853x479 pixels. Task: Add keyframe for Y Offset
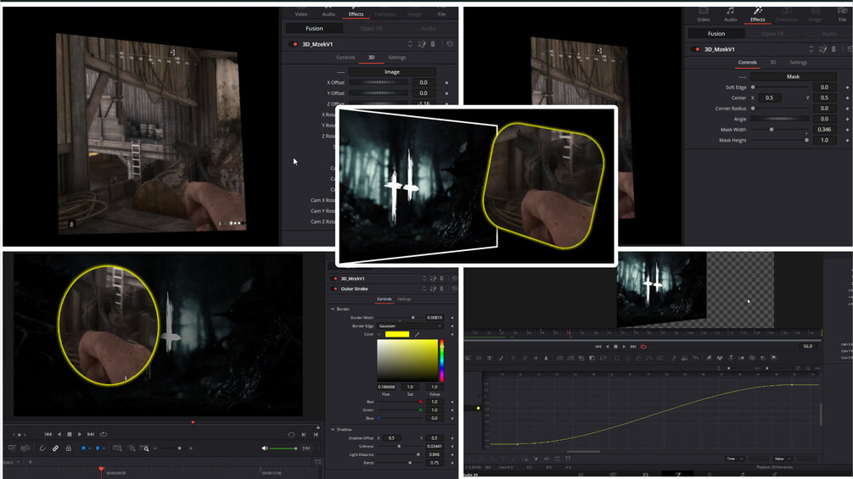447,93
